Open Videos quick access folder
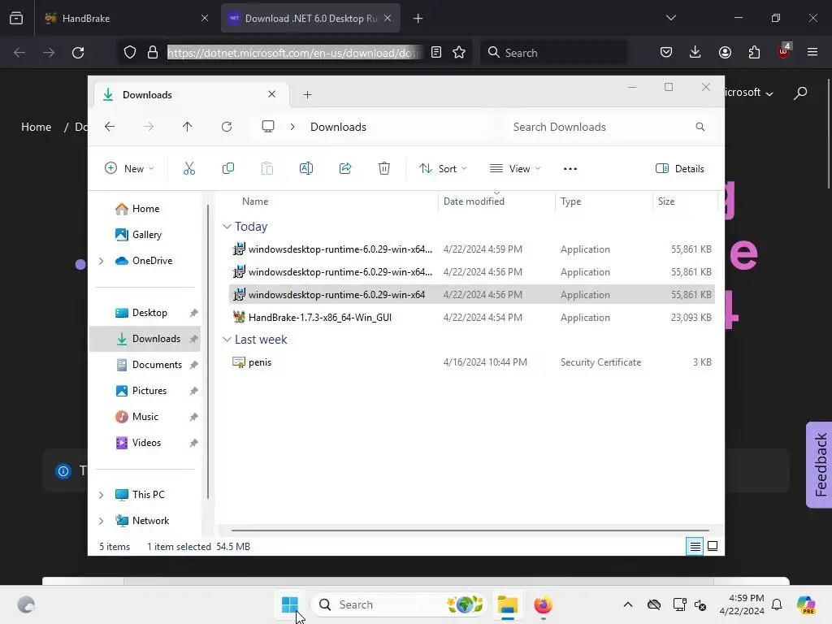The height and width of the screenshot is (624, 832). point(145,443)
